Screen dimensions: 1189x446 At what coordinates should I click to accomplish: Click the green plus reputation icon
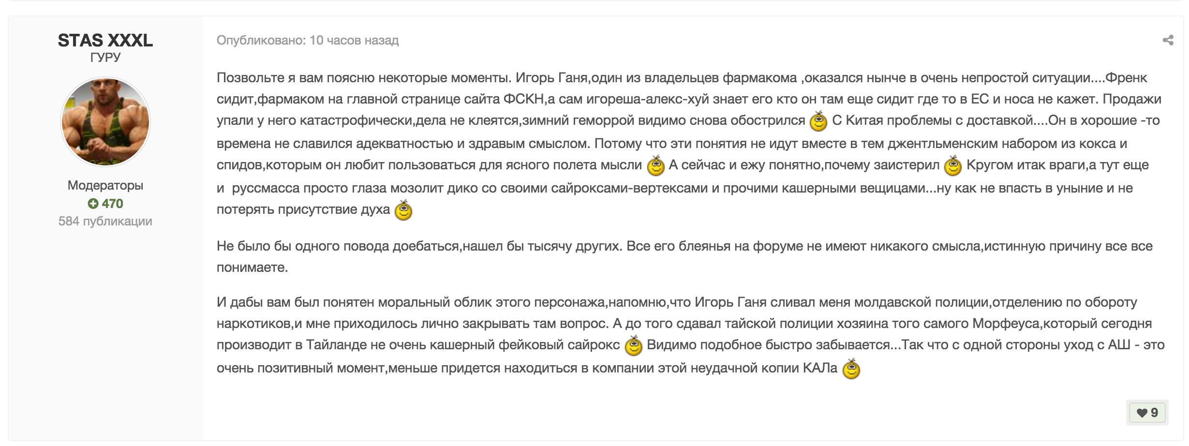coord(93,204)
